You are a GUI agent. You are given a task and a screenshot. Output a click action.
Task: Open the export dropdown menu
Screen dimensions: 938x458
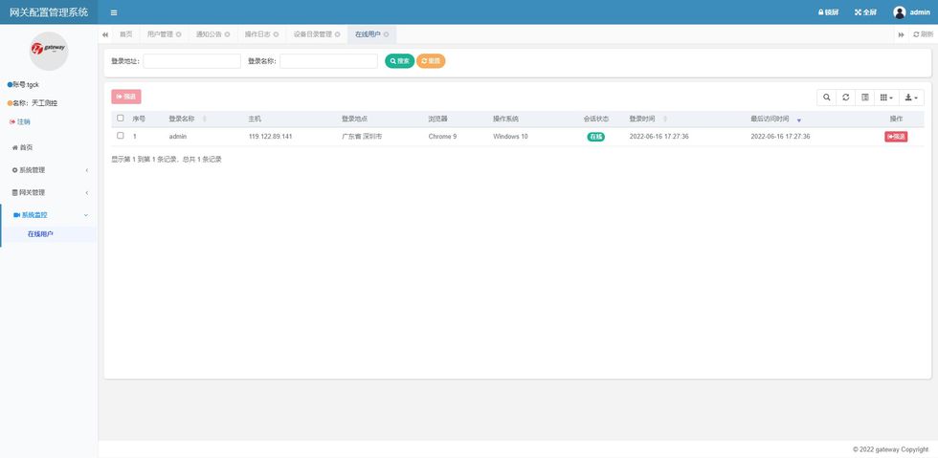[x=911, y=98]
